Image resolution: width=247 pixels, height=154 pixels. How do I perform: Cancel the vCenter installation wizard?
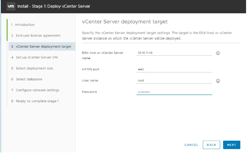click(x=191, y=145)
